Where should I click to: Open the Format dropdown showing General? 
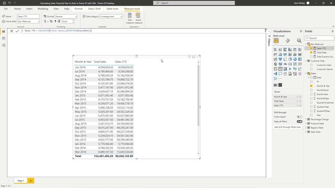[x=66, y=16]
